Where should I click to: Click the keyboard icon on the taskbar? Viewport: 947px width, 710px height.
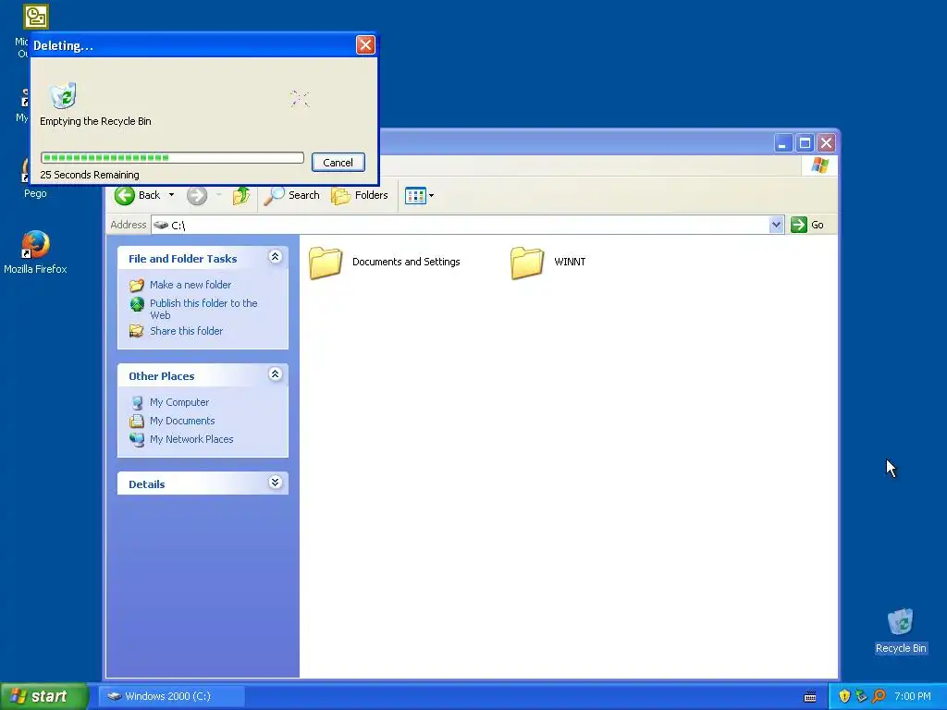pos(810,697)
